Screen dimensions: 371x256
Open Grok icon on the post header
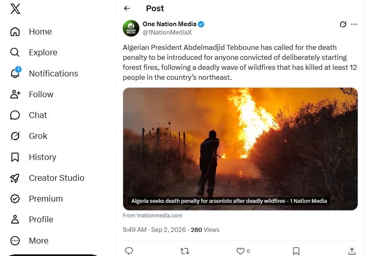point(343,24)
